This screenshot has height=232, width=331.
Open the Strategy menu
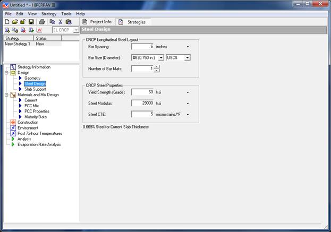pos(49,14)
